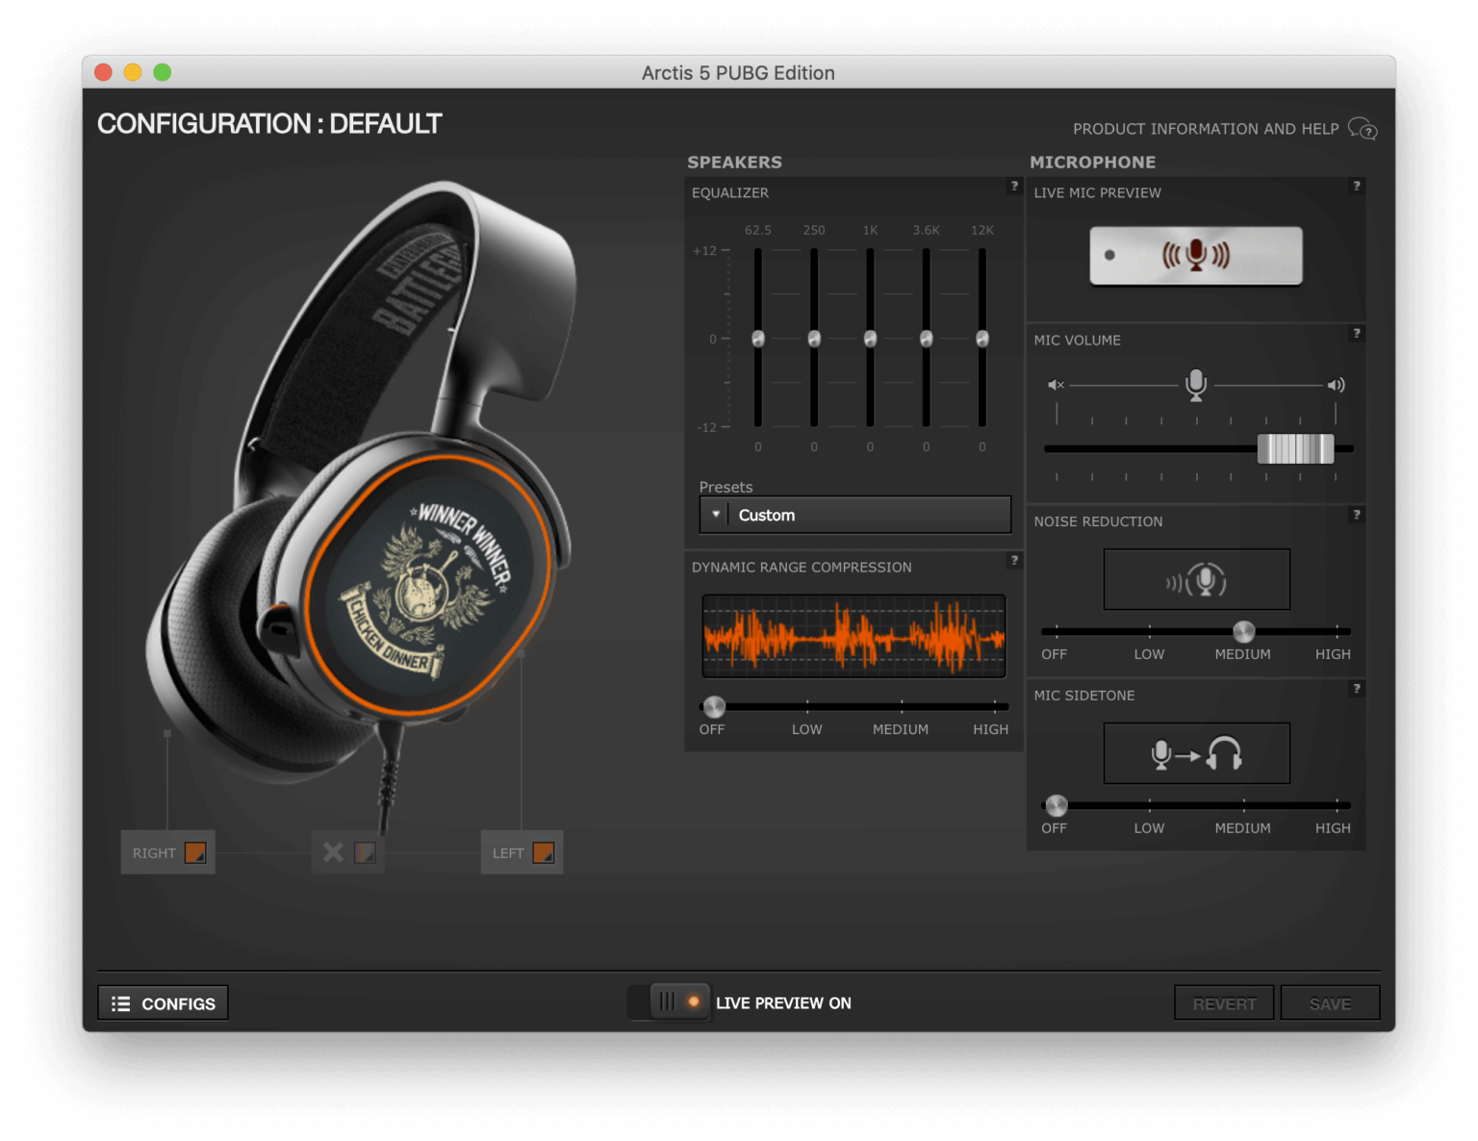Screen dimensions: 1478x1141
Task: Click the Configs list icon
Action: [x=120, y=1003]
